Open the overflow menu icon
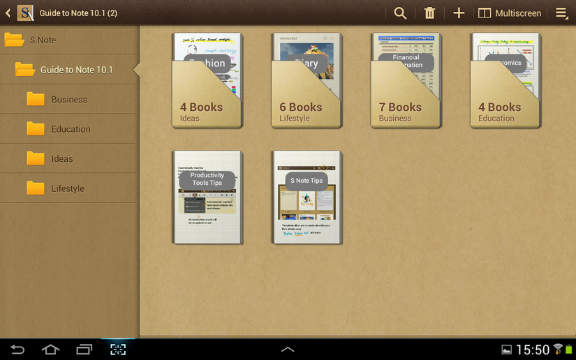This screenshot has height=360, width=576. 561,13
